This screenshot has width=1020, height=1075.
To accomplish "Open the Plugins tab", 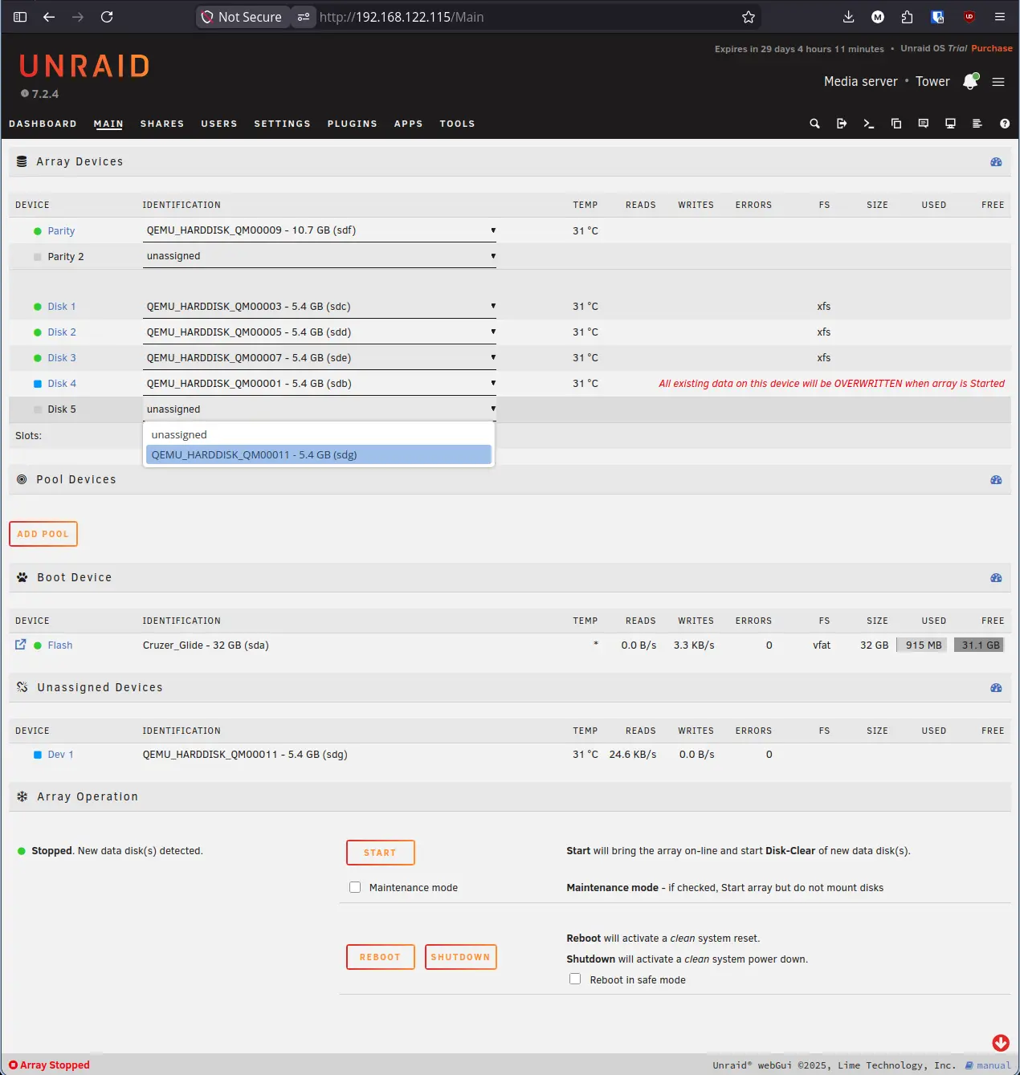I will (x=352, y=124).
